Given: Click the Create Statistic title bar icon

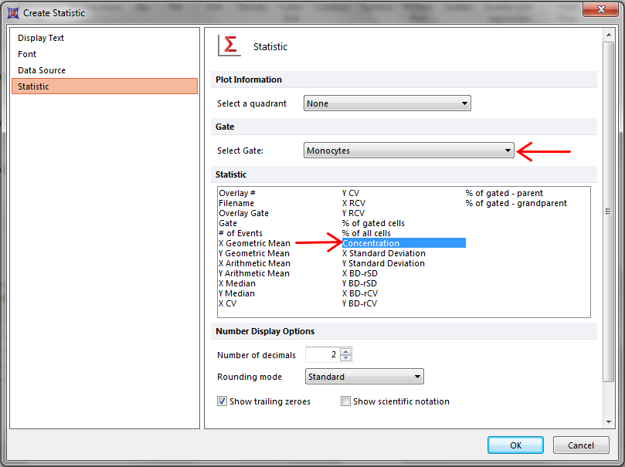Looking at the screenshot, I should click(x=12, y=12).
